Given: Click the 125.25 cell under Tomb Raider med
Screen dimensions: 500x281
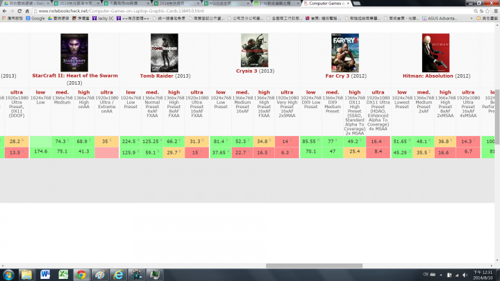Looking at the screenshot, I should [152, 141].
